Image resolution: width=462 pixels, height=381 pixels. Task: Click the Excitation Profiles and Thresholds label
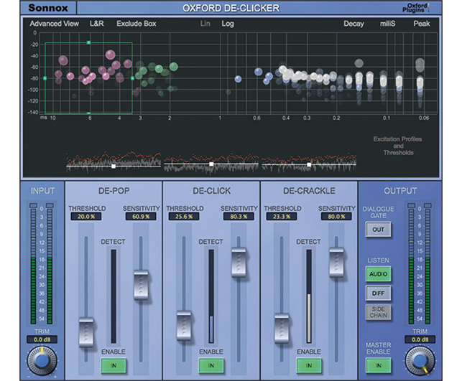point(398,146)
